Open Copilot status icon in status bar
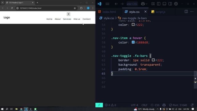Image resolution: width=197 pixels, height=111 pixels. pyautogui.click(x=164, y=105)
